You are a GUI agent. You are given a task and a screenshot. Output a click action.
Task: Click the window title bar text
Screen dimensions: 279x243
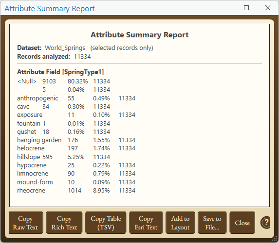click(x=50, y=9)
